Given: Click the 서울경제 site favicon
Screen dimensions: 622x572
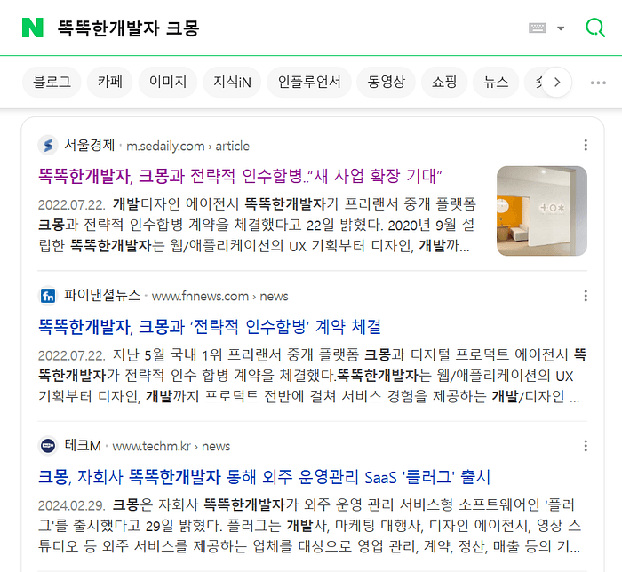Looking at the screenshot, I should [48, 145].
